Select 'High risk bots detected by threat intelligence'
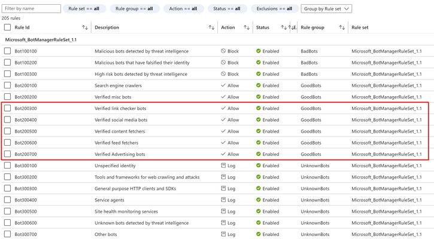Viewport: 434px width, 239px height. 141,74
